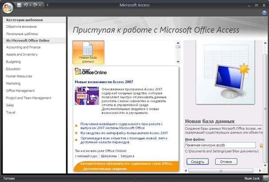Select Обратите внимание category

(x=21, y=27)
